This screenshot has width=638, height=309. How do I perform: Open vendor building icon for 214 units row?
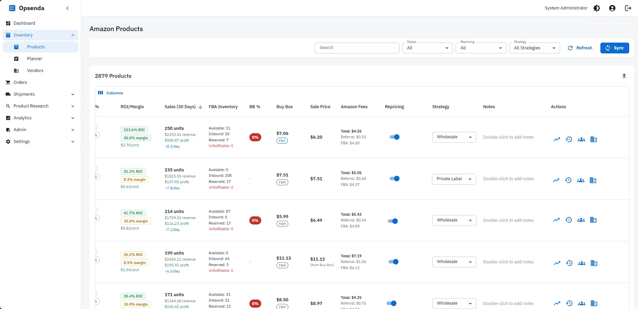click(593, 220)
